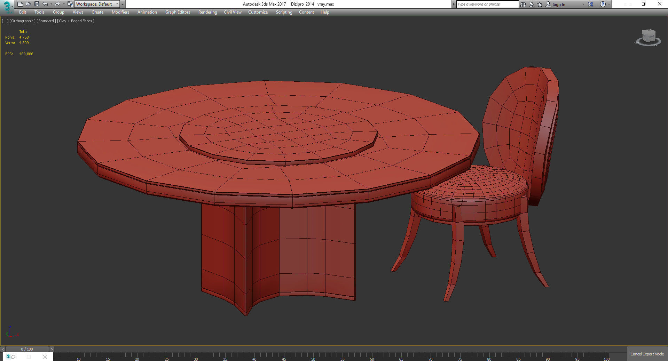Expand the InfoCenter search field arrow
This screenshot has width=668, height=361.
pos(454,4)
